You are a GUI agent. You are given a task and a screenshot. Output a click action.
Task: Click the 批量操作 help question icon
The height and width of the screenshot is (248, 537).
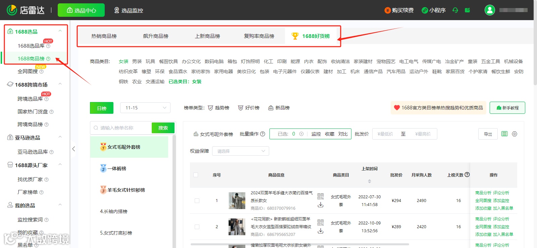click(x=263, y=134)
